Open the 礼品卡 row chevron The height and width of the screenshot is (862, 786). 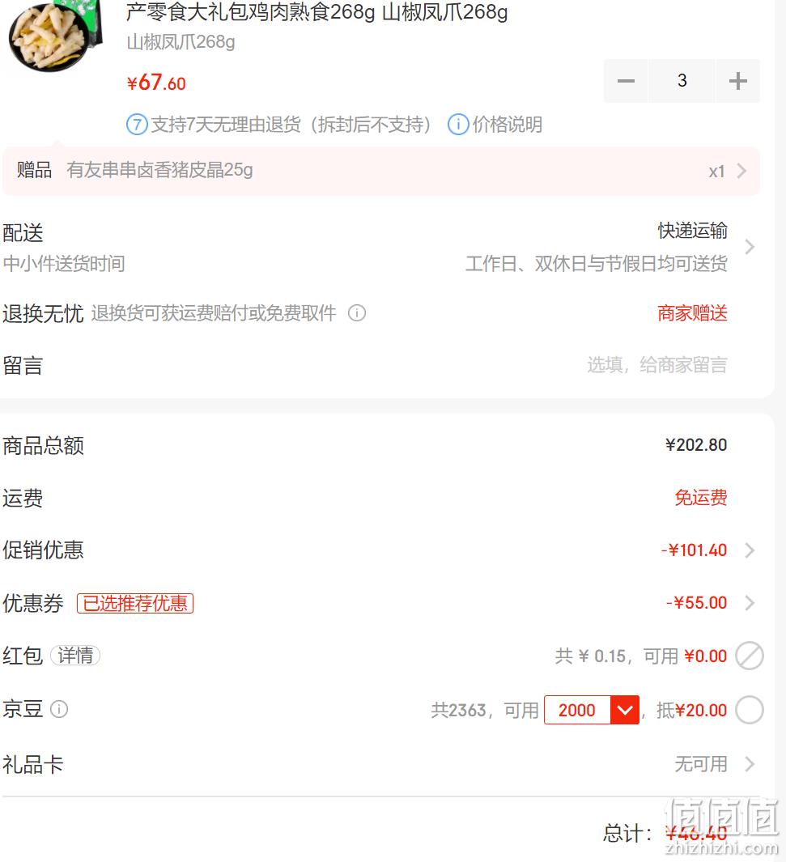[750, 764]
